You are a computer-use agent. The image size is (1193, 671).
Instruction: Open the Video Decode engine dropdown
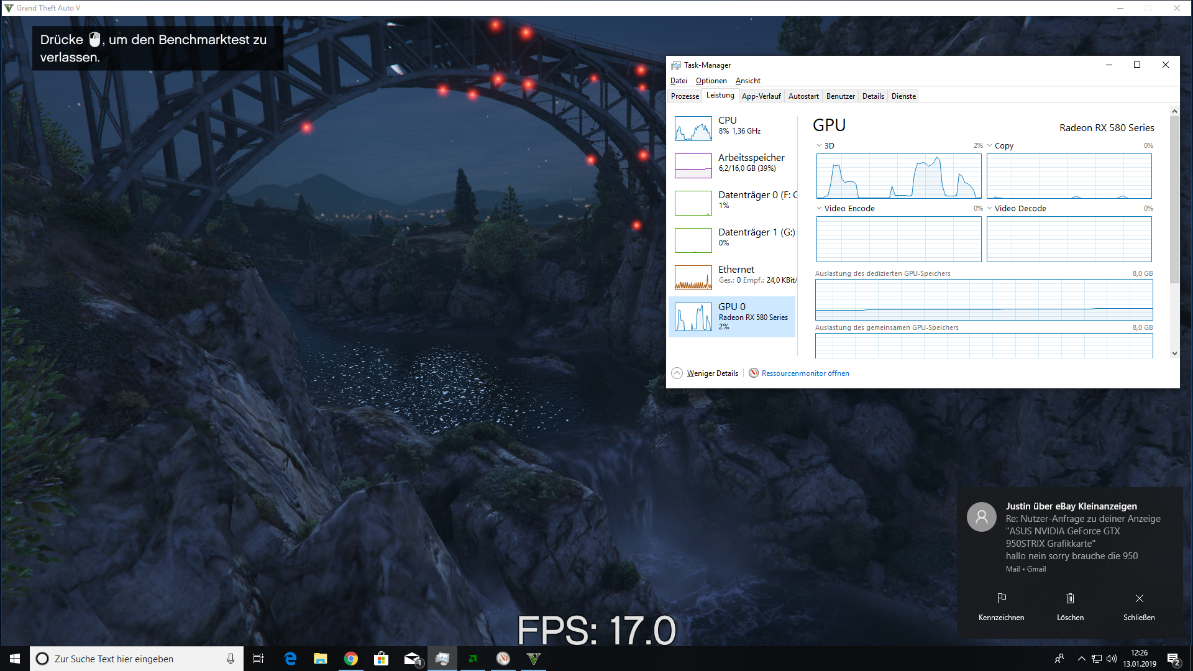(990, 209)
